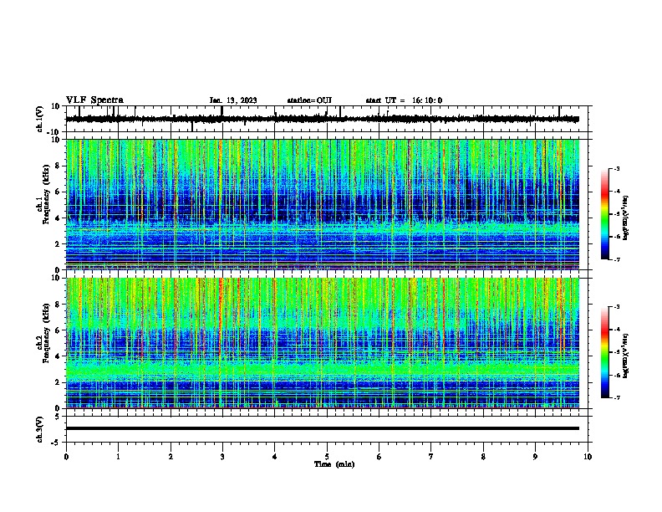The width and height of the screenshot is (662, 512).
Task: Select the "Jan. 13, 2023" date text
Action: (x=233, y=100)
